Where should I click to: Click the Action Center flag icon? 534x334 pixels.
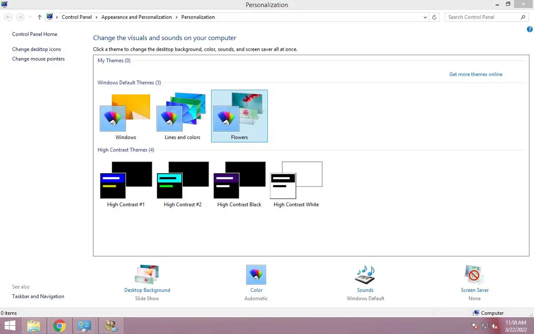(475, 326)
